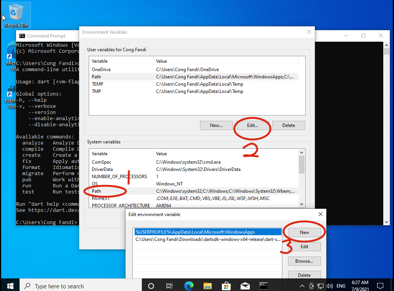This screenshot has width=394, height=291.
Task: Select OneDrive user variable row
Action: click(194, 70)
